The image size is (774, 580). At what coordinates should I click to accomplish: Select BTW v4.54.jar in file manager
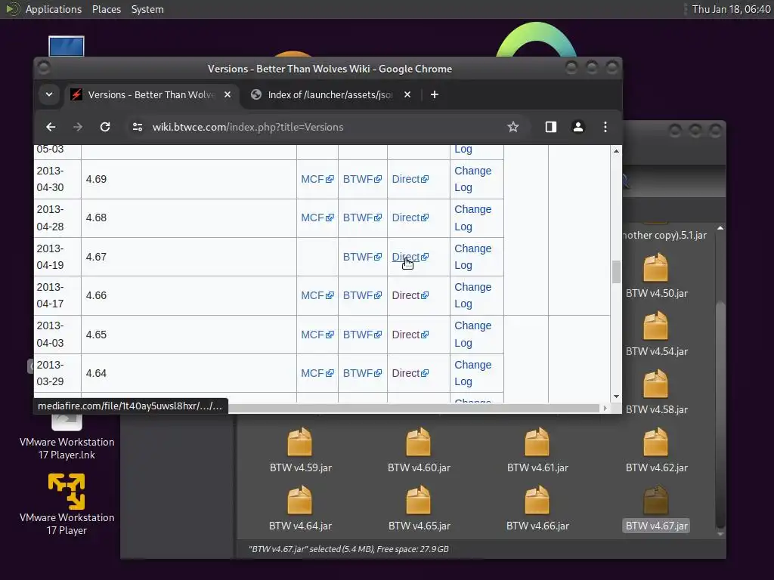656,335
